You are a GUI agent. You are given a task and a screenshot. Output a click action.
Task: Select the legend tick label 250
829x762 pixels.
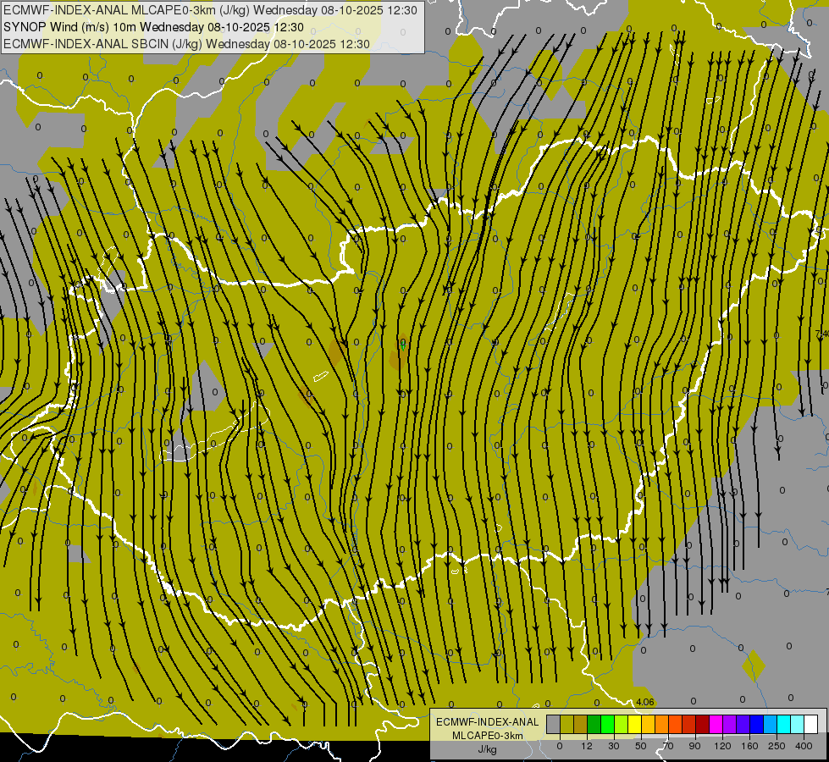776,746
